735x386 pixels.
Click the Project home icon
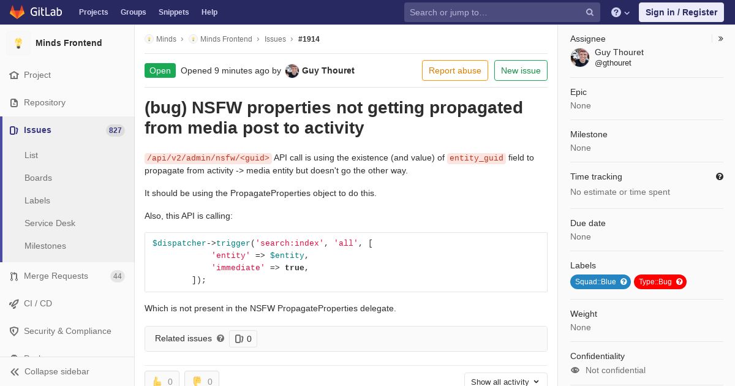click(x=14, y=75)
